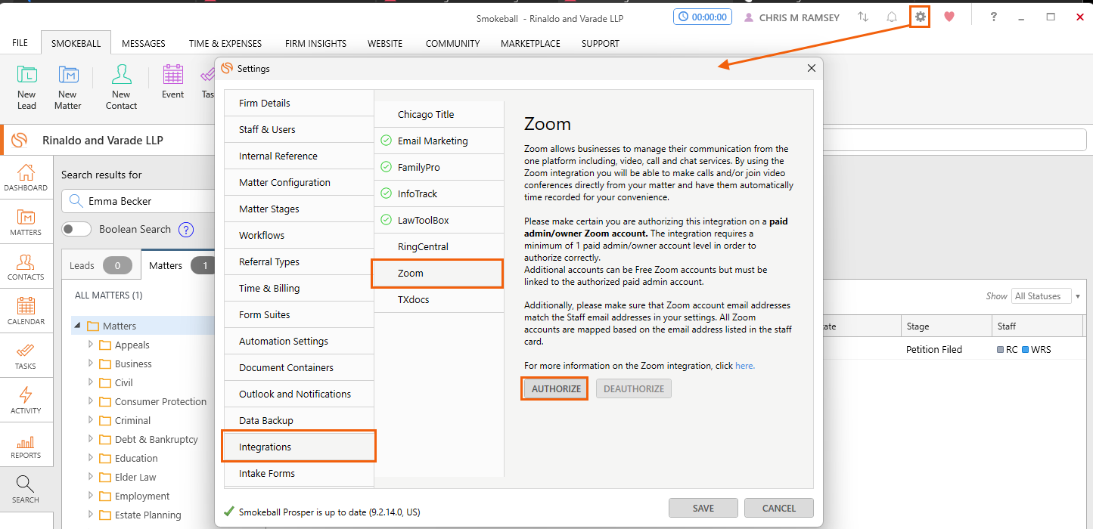The height and width of the screenshot is (529, 1093).
Task: Follow the 'here' Zoom info link
Action: point(744,366)
